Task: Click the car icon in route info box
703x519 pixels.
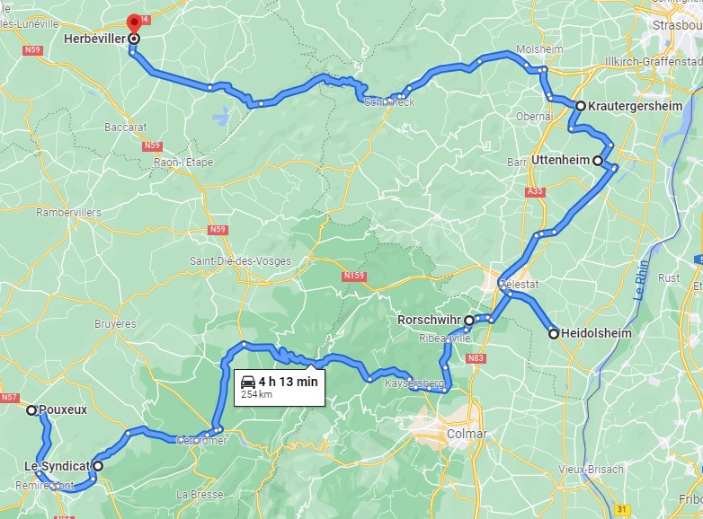Action: tap(248, 382)
